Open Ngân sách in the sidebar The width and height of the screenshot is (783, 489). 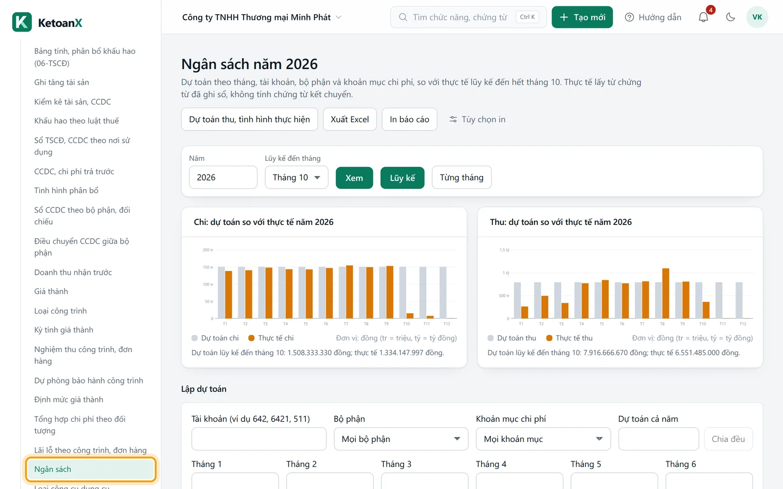tap(91, 469)
